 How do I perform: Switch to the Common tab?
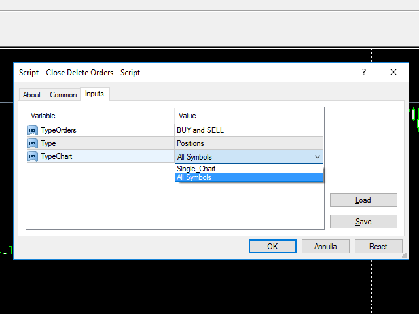tap(64, 95)
